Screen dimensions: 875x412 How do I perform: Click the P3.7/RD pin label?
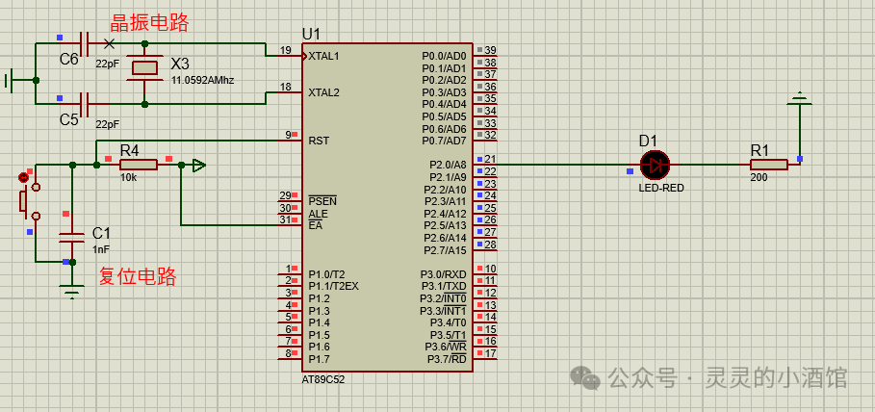[447, 359]
